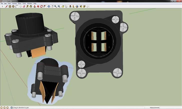Screen dimensions: 182x109
Task: Open the File menu
Action: (2, 3)
